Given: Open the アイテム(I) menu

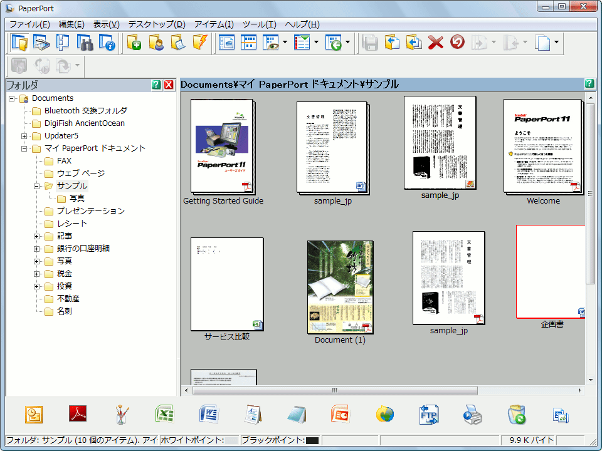Looking at the screenshot, I should pos(214,24).
